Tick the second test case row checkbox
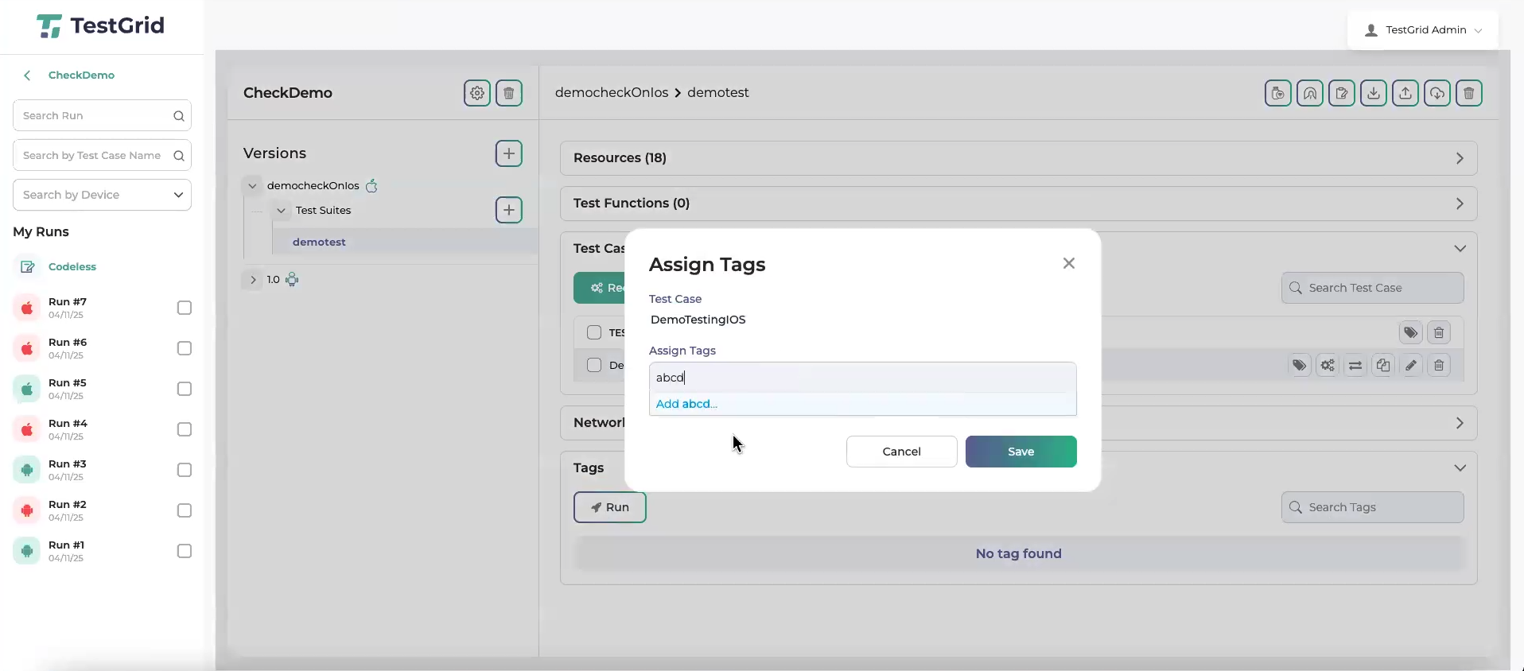The width and height of the screenshot is (1524, 671). point(594,365)
